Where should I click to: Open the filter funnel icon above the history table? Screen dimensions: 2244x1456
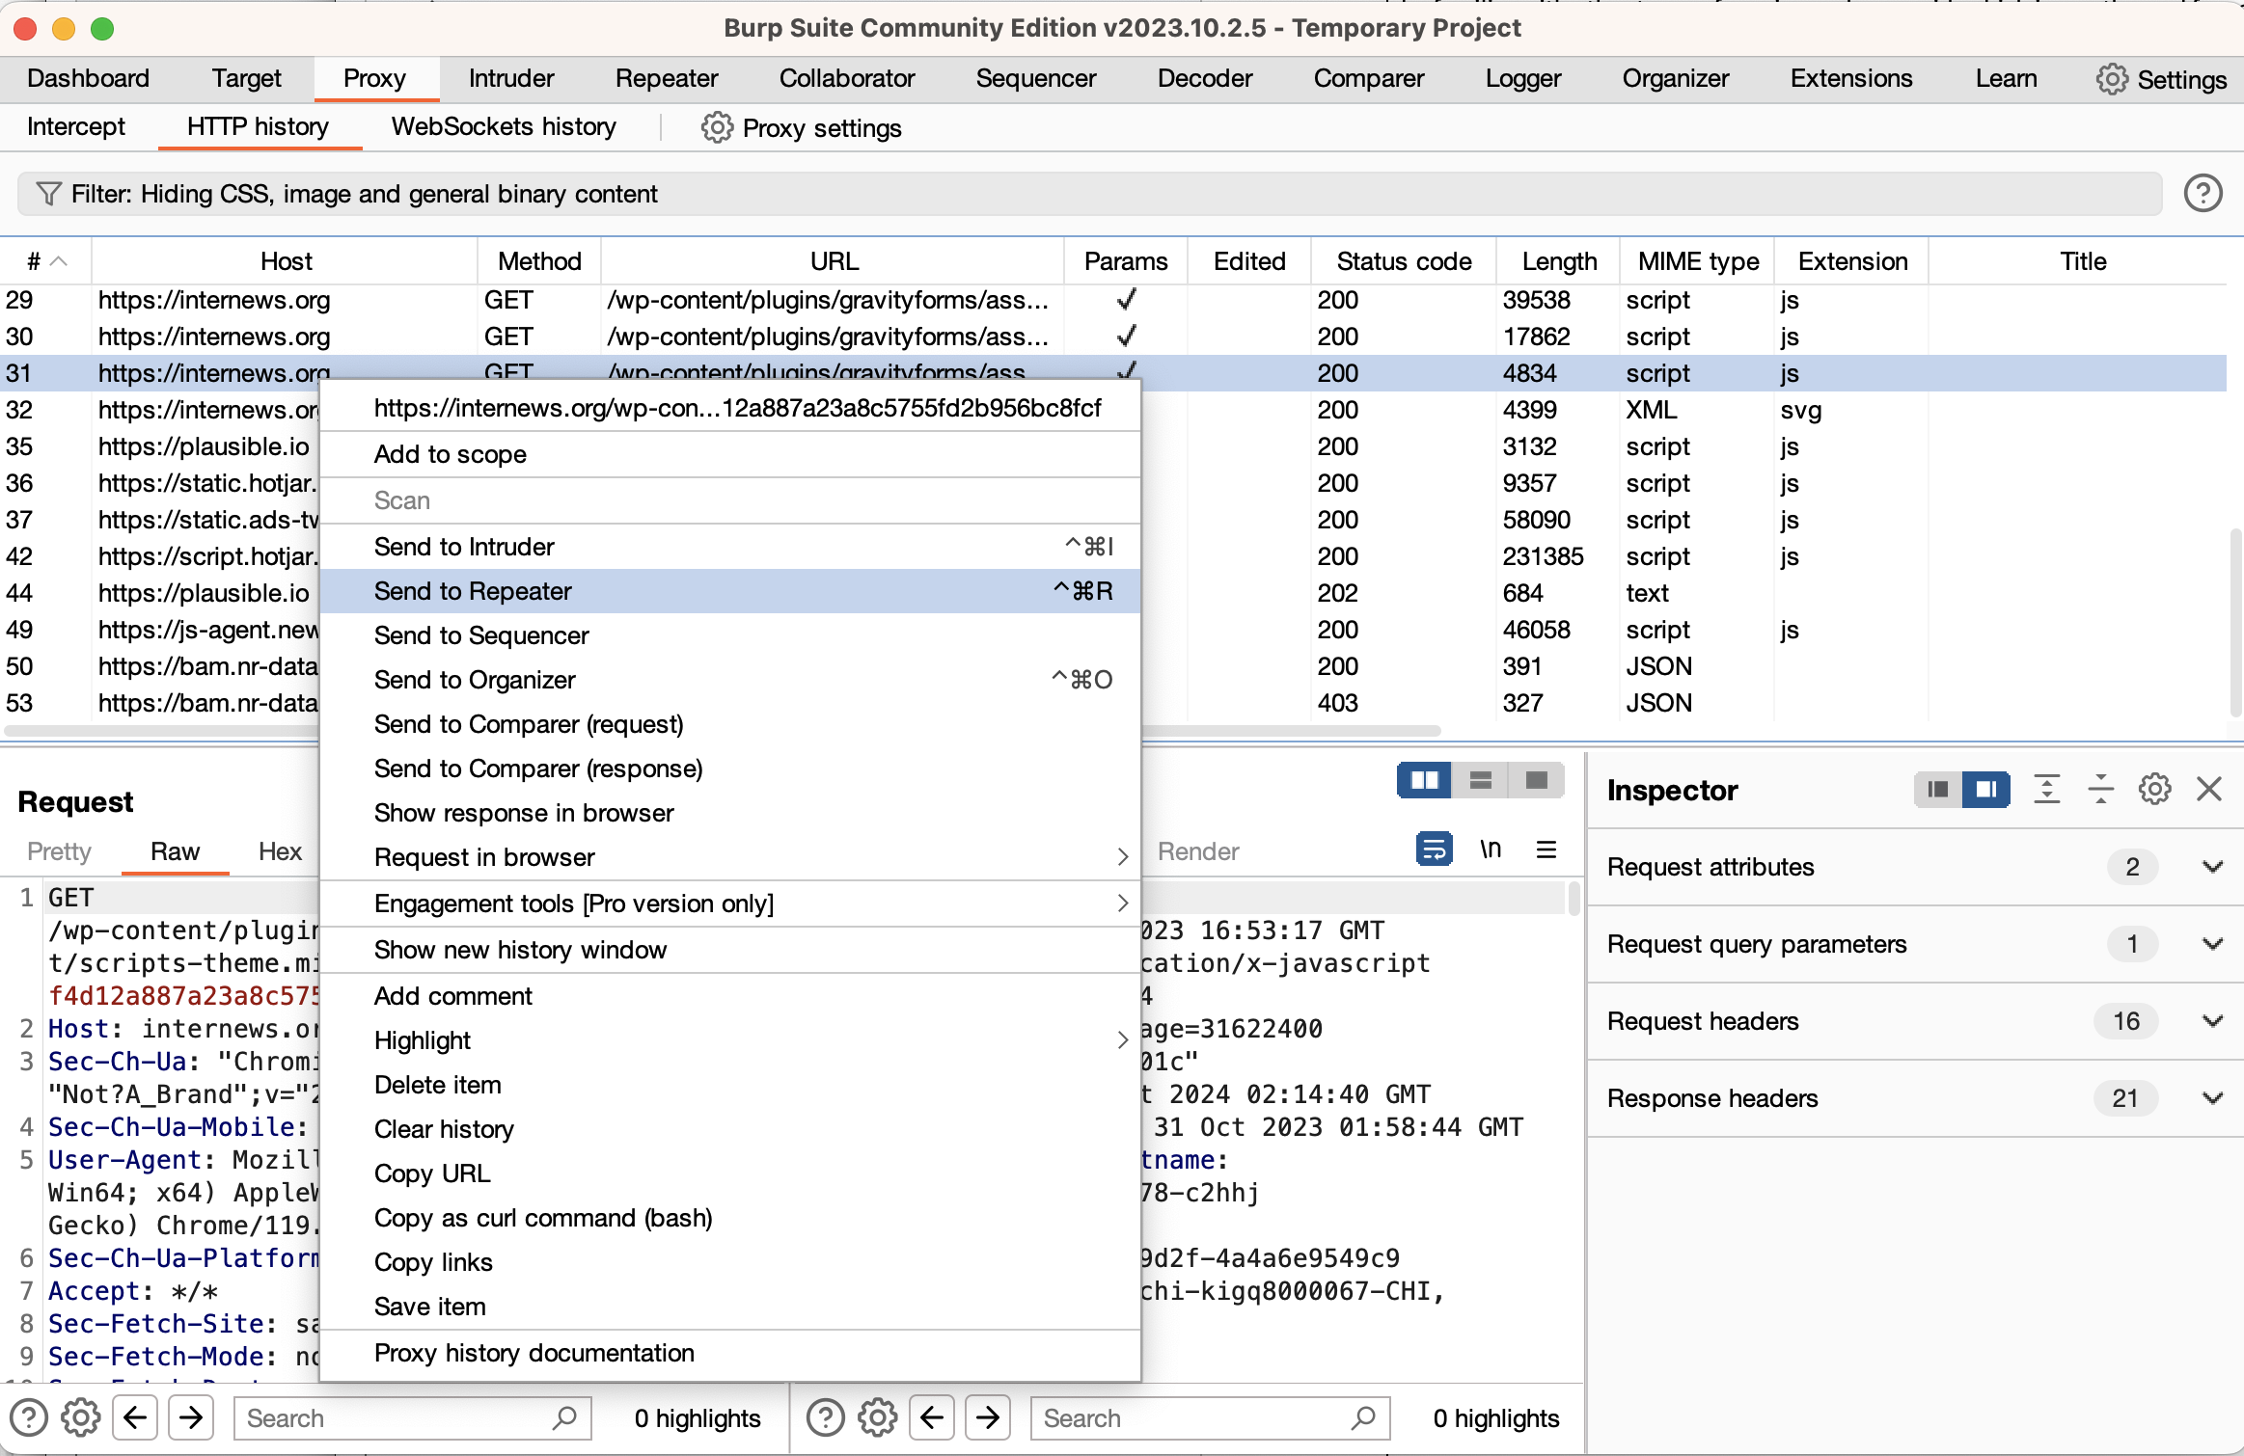pyautogui.click(x=48, y=193)
